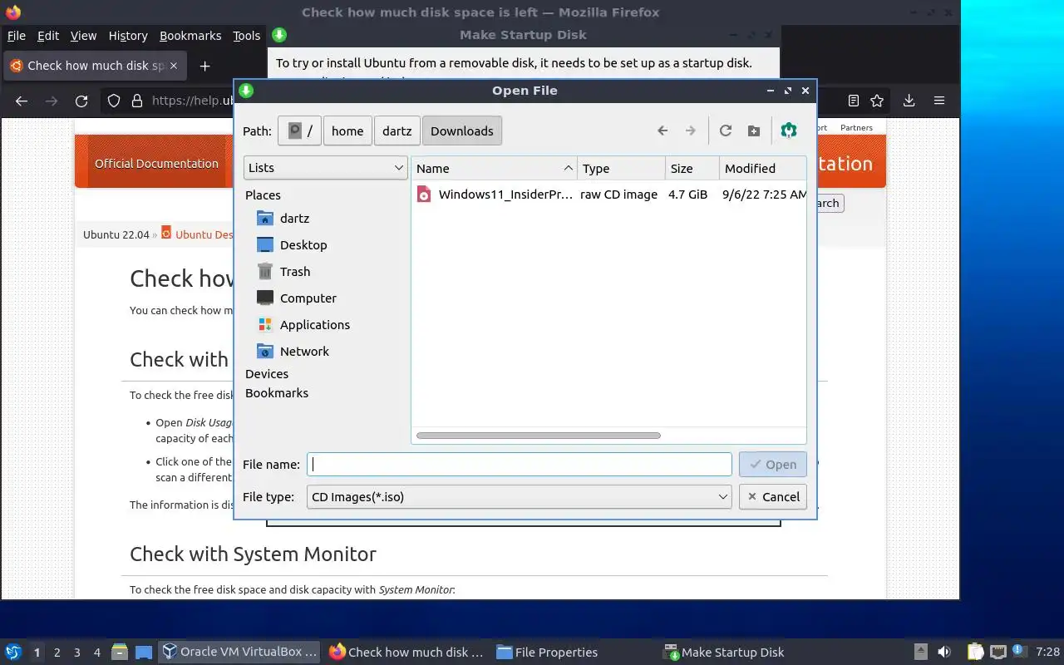The height and width of the screenshot is (665, 1064).
Task: Click show desktop icon in panel
Action: 144,652
